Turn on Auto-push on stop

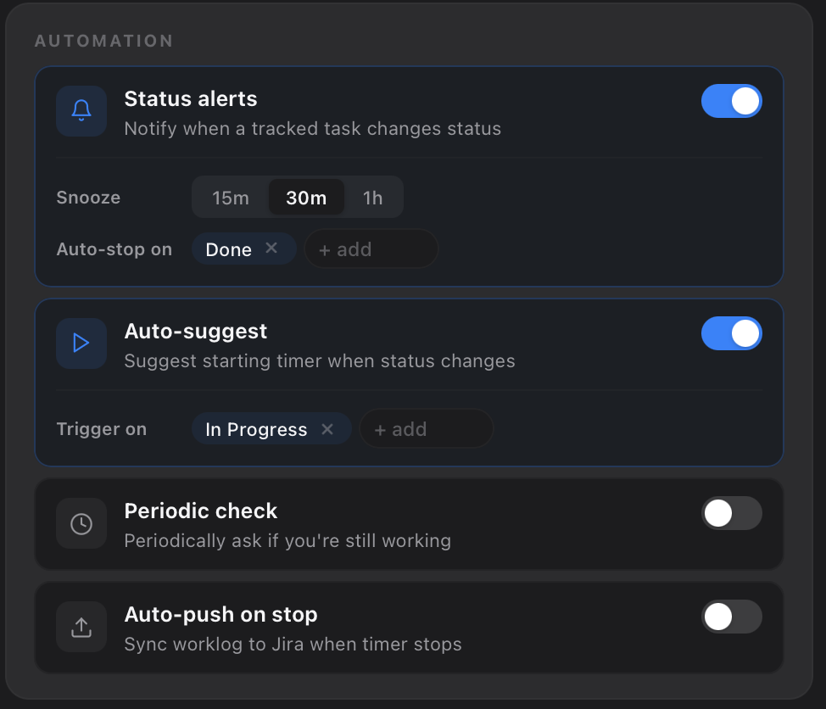731,617
